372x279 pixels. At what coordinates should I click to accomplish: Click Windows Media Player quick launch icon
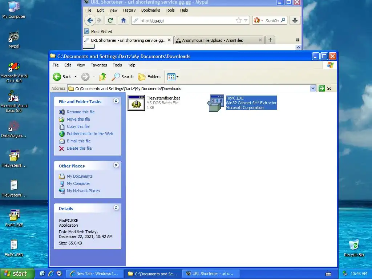59,273
